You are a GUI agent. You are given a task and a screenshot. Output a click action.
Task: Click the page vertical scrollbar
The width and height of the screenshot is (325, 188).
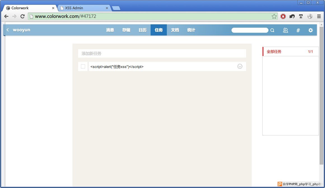point(321,95)
